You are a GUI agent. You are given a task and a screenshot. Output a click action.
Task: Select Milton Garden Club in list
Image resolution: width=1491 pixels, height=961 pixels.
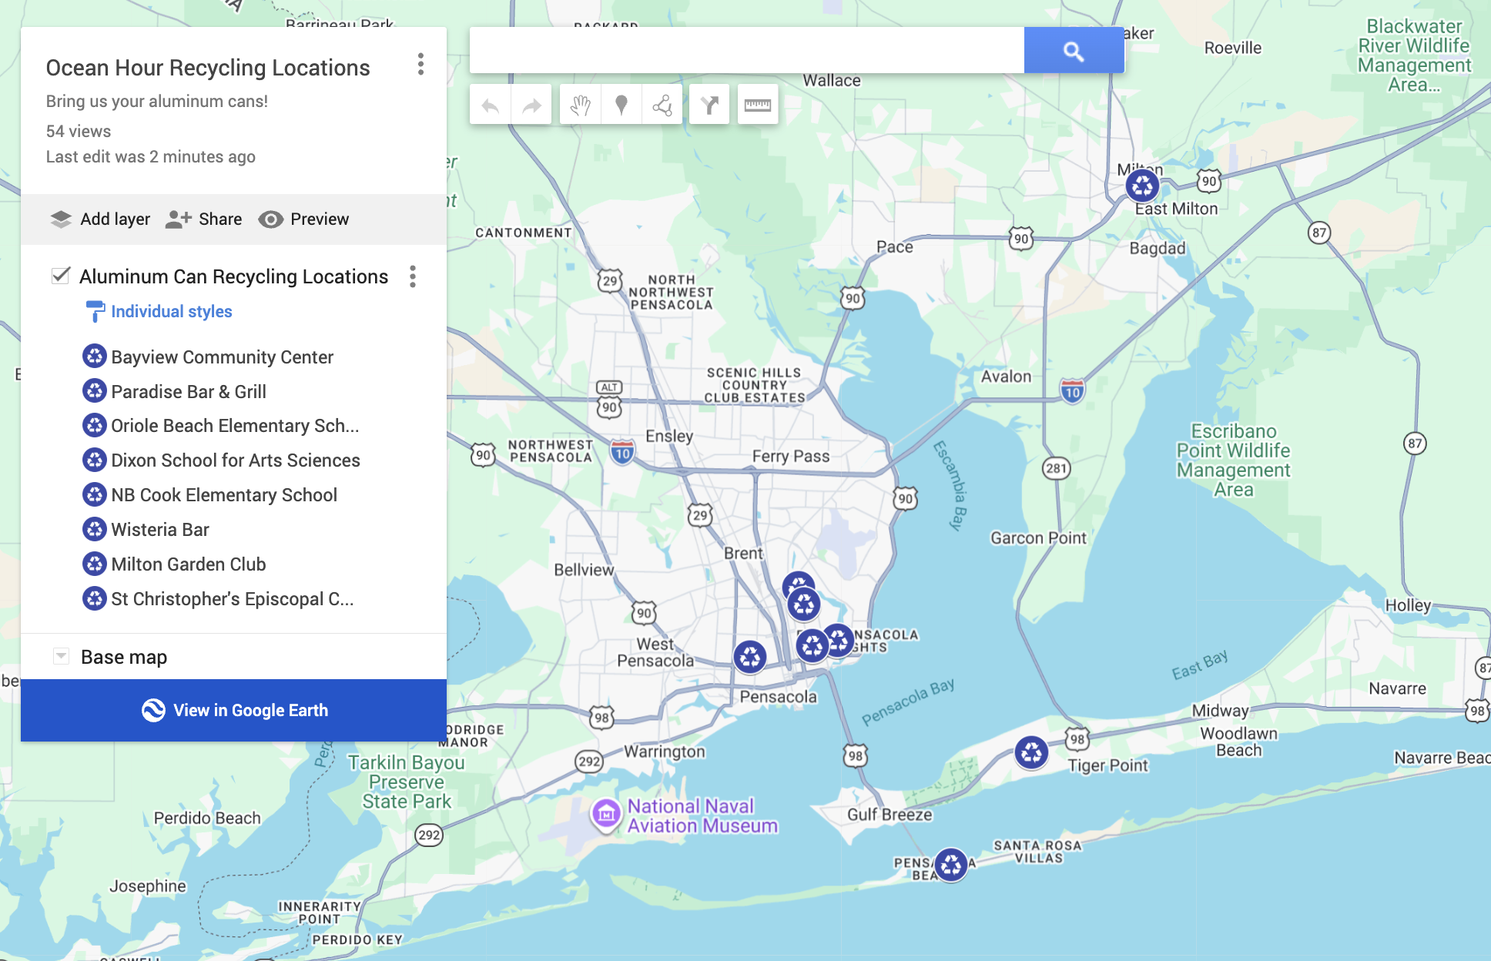[x=189, y=564]
